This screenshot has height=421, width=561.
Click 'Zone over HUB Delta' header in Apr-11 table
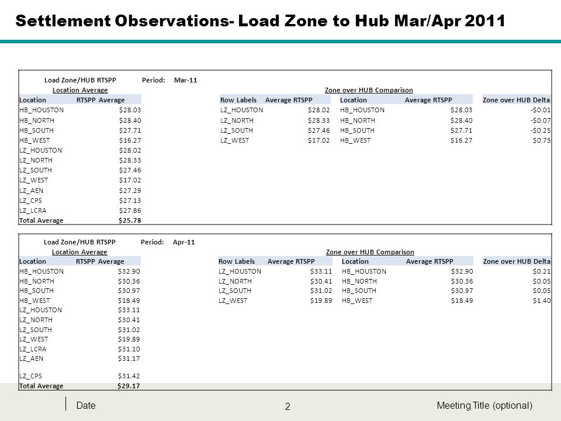tap(517, 261)
